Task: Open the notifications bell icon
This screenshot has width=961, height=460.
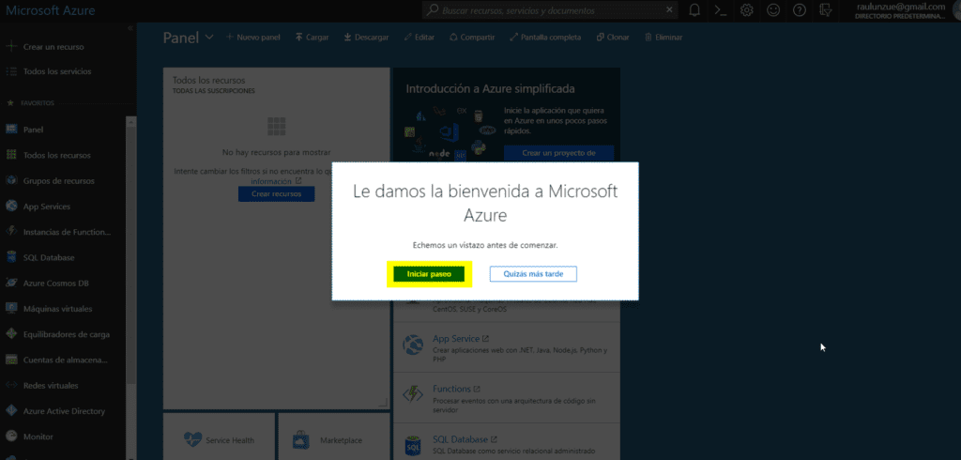Action: pos(694,10)
